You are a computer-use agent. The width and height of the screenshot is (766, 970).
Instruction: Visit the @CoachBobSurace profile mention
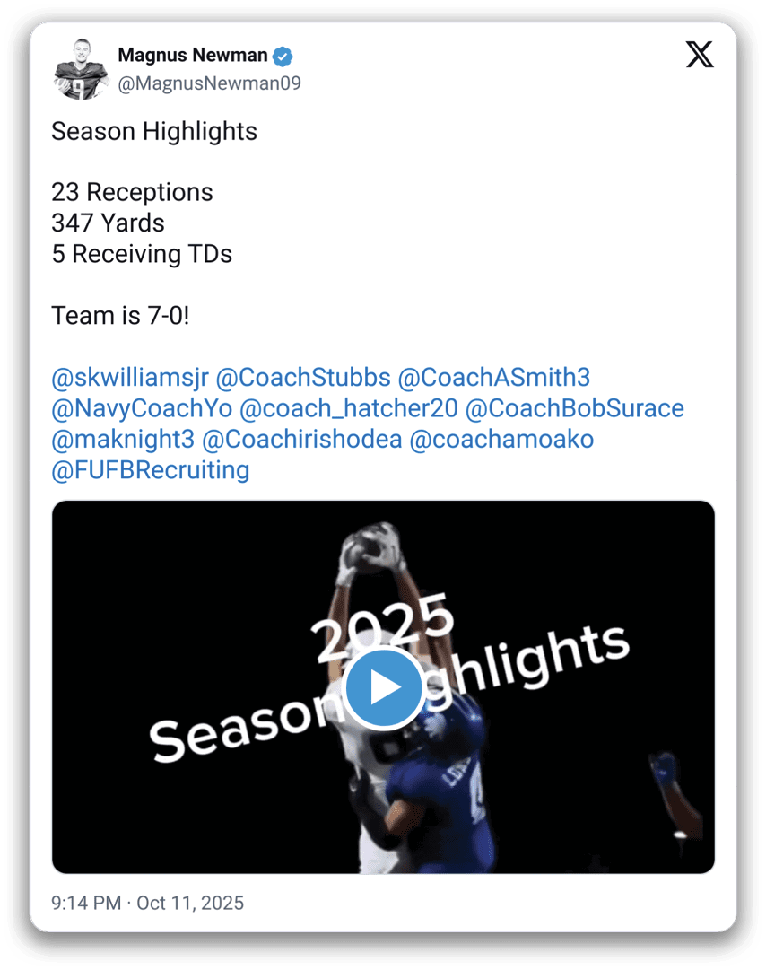tap(574, 408)
